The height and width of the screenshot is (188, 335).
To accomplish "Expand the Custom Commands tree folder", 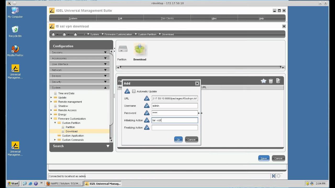I will (x=55, y=140).
